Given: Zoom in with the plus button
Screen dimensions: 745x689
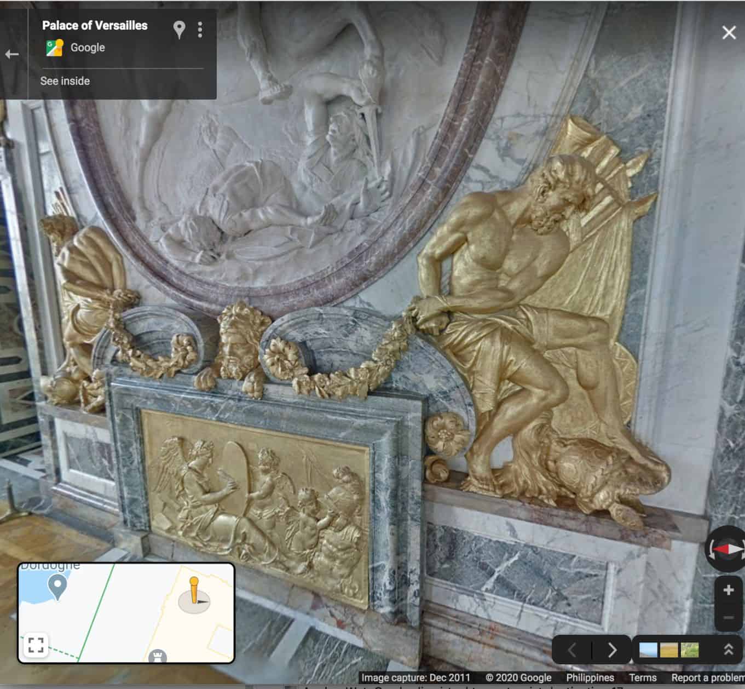Looking at the screenshot, I should coord(728,590).
